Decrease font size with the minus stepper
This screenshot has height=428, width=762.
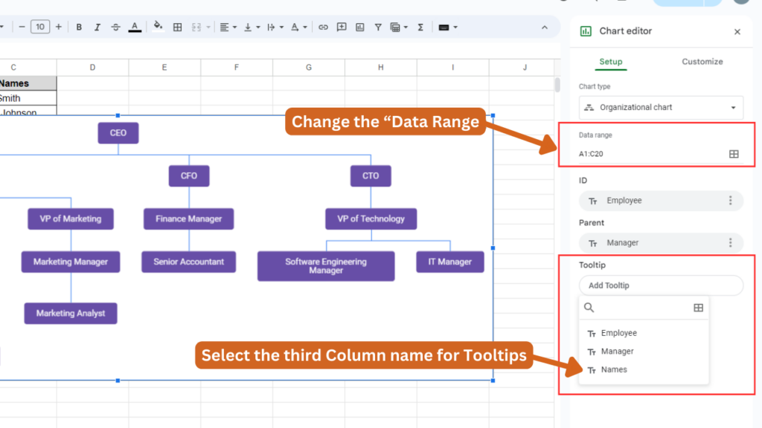tap(22, 27)
